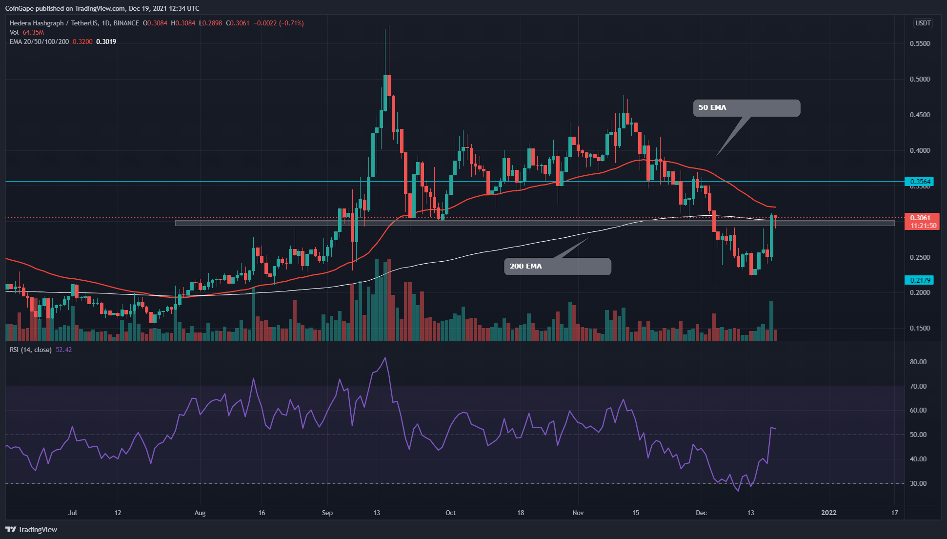Click the Oct date label on time axis
This screenshot has width=947, height=539.
click(x=451, y=513)
